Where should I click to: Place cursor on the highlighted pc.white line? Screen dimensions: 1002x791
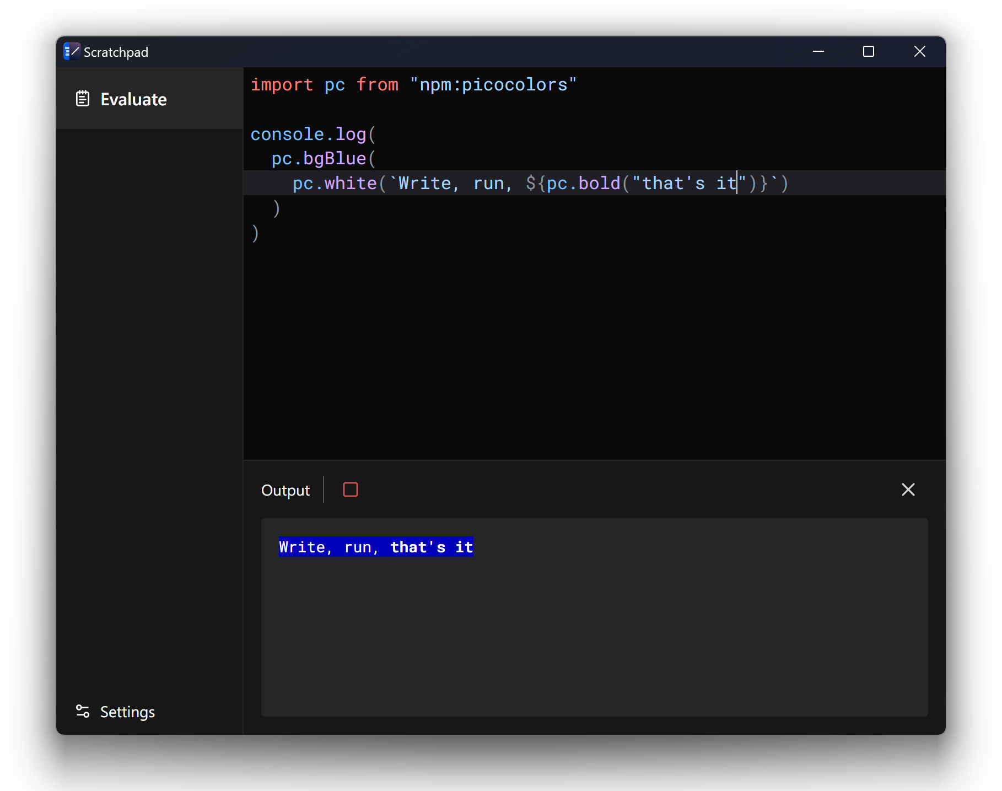point(496,183)
